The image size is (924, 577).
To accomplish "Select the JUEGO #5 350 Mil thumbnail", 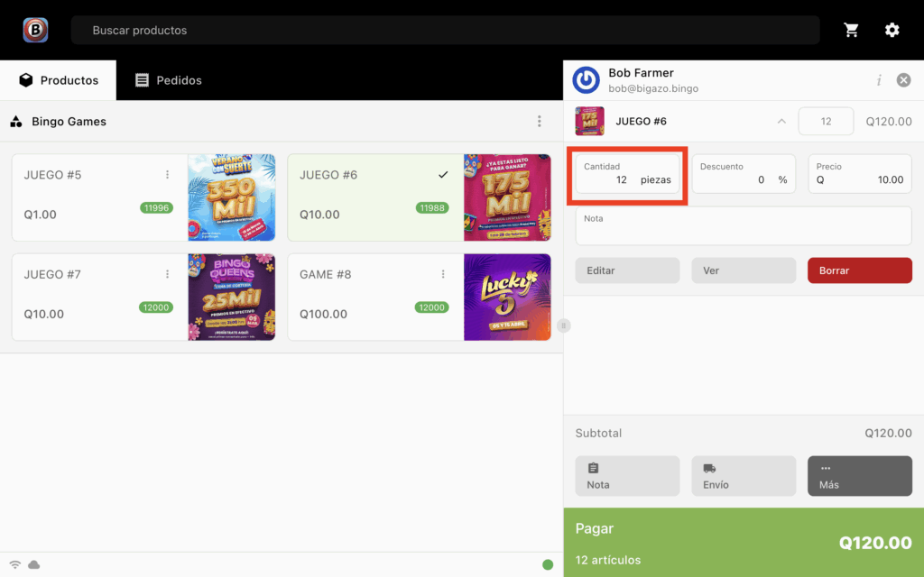I will click(232, 197).
